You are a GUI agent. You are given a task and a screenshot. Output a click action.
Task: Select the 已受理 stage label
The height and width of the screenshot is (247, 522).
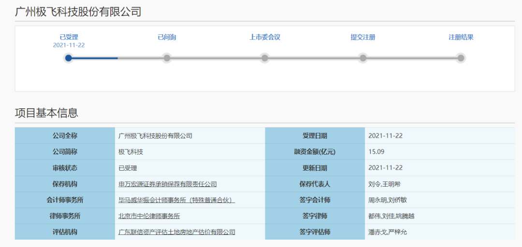pyautogui.click(x=69, y=37)
